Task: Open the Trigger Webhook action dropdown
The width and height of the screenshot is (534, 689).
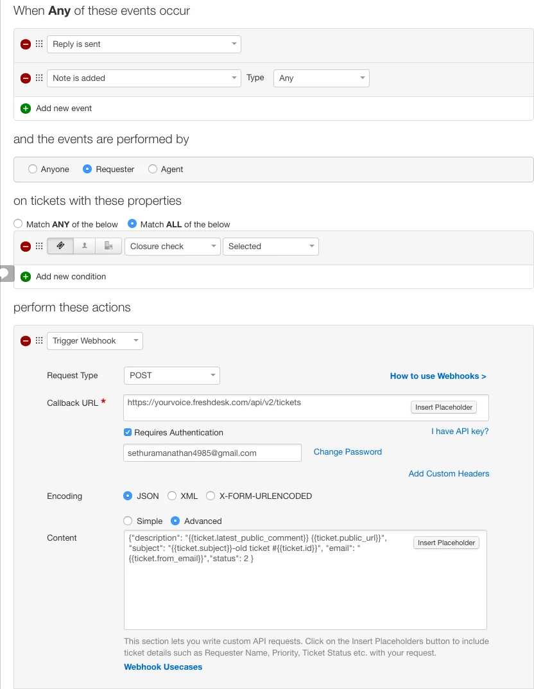Action: [x=95, y=341]
